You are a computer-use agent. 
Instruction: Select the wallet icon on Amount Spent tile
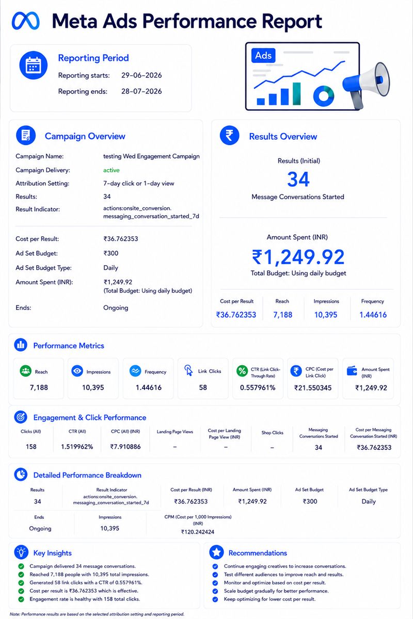point(352,371)
